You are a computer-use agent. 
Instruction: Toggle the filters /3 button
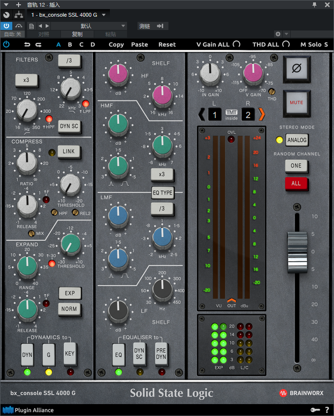(69, 60)
